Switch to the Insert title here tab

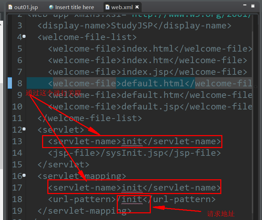click(x=72, y=7)
